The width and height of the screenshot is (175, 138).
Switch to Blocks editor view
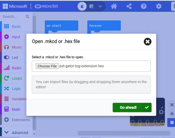(x=82, y=6)
